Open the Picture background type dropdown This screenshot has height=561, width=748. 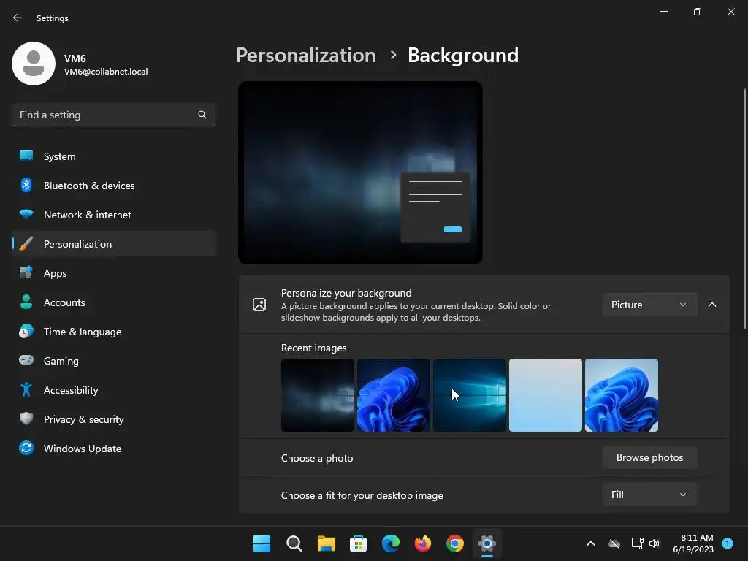coord(649,305)
